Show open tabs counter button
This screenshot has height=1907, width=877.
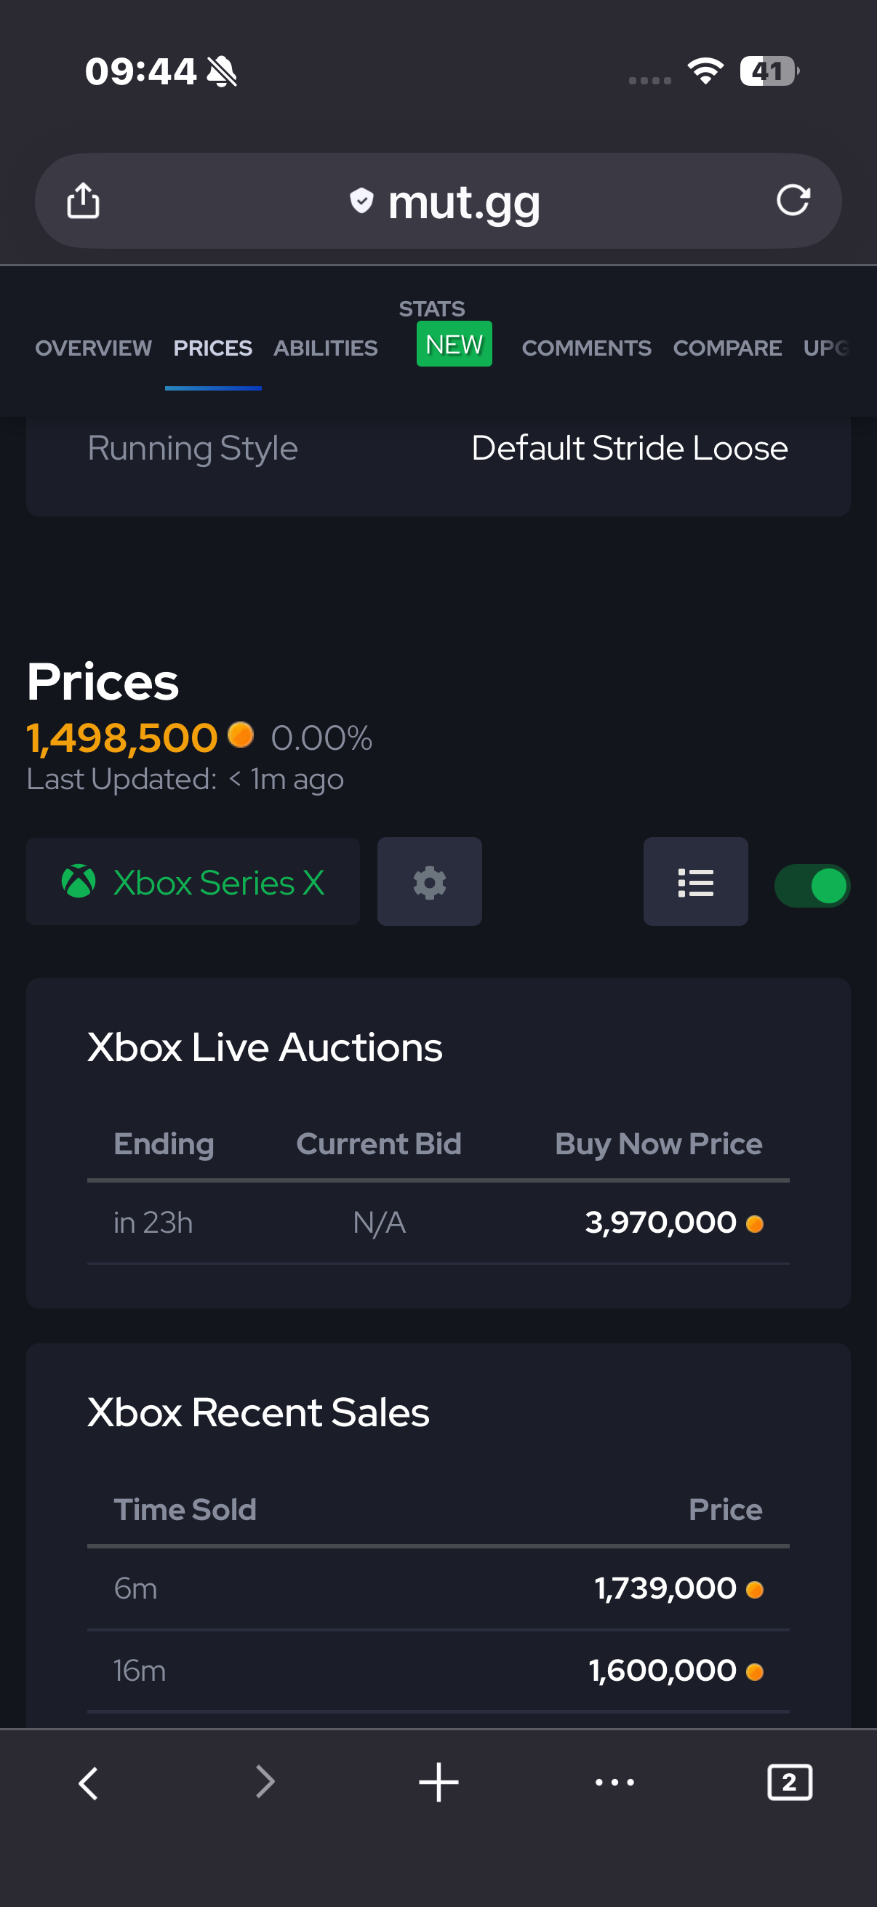pyautogui.click(x=789, y=1783)
